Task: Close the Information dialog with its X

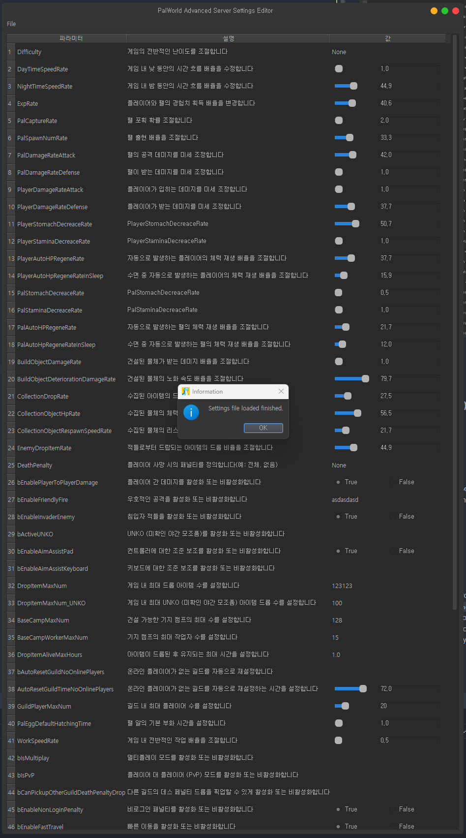Action: point(281,391)
